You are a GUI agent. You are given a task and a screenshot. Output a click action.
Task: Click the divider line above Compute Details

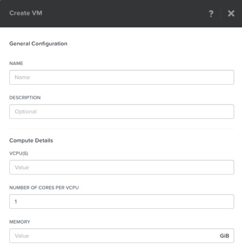tap(122, 129)
